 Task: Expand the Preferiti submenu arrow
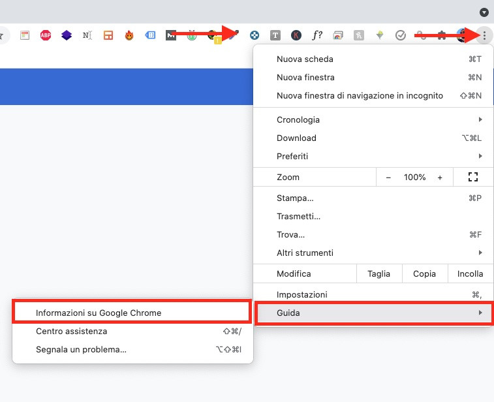(480, 156)
